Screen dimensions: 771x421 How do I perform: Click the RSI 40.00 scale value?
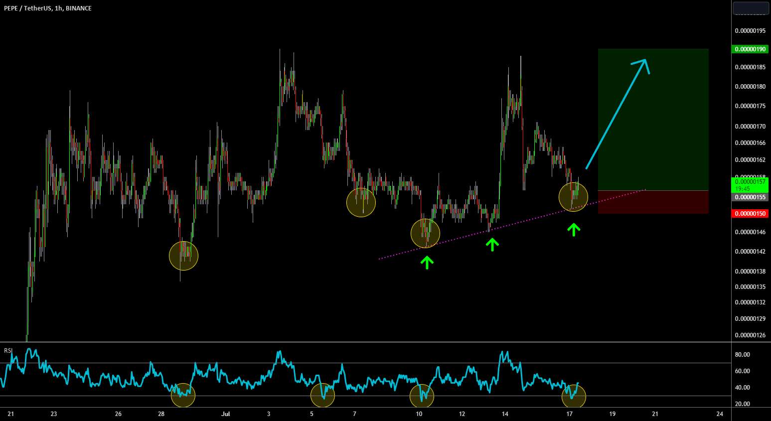[x=743, y=388]
